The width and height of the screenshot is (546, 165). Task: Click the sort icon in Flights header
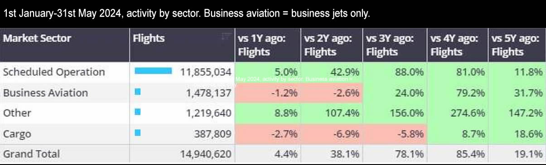click(x=226, y=37)
